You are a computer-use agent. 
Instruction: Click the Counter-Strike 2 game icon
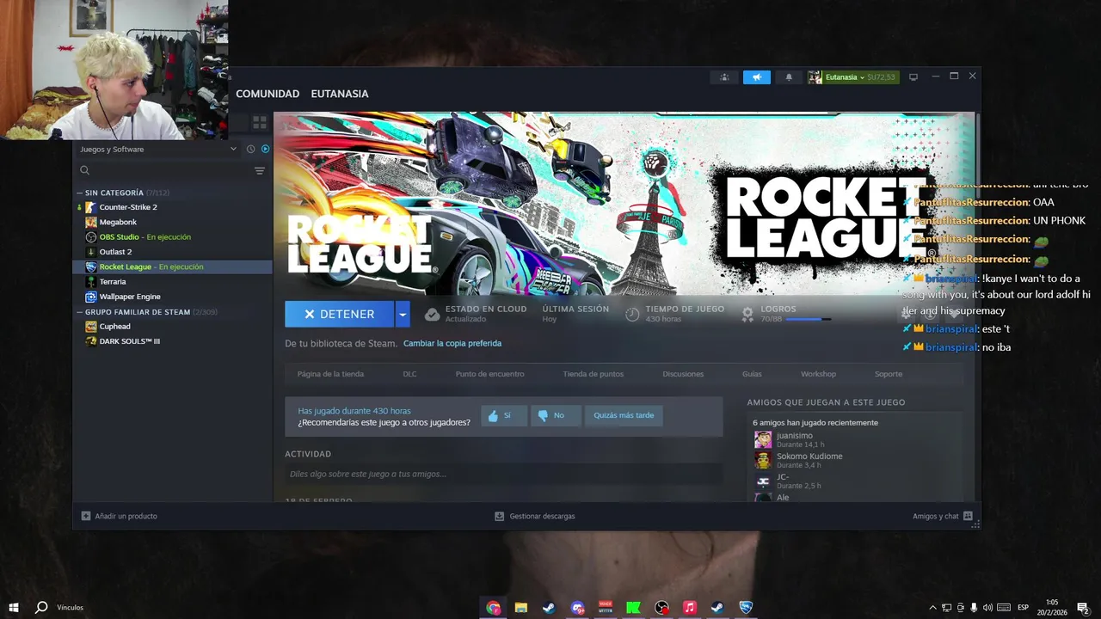coord(91,207)
